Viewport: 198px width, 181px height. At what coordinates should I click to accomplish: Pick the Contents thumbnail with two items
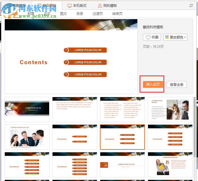[x=75, y=137]
